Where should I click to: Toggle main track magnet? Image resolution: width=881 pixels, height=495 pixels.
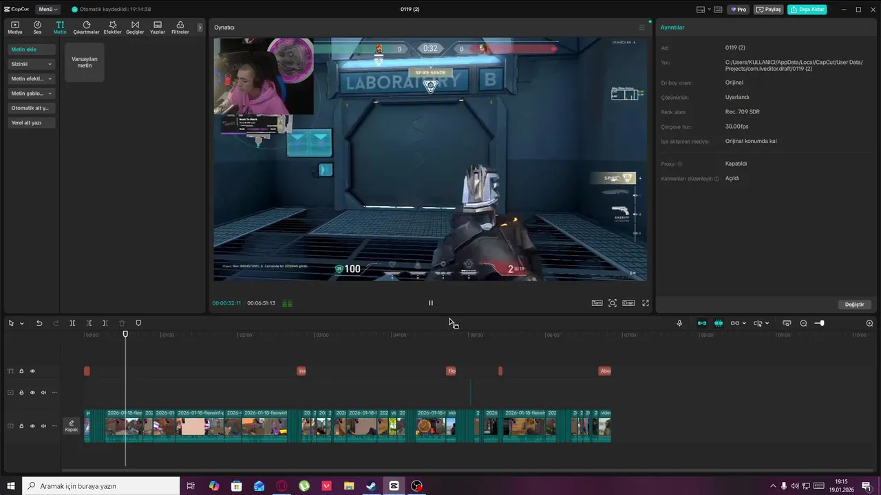pos(702,323)
